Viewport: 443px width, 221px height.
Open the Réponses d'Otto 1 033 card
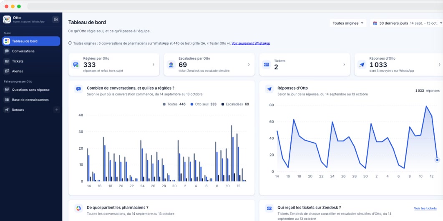pos(399,65)
